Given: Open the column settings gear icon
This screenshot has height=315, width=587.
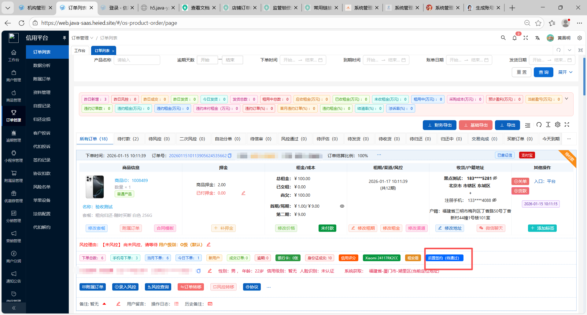Looking at the screenshot, I should point(557,125).
